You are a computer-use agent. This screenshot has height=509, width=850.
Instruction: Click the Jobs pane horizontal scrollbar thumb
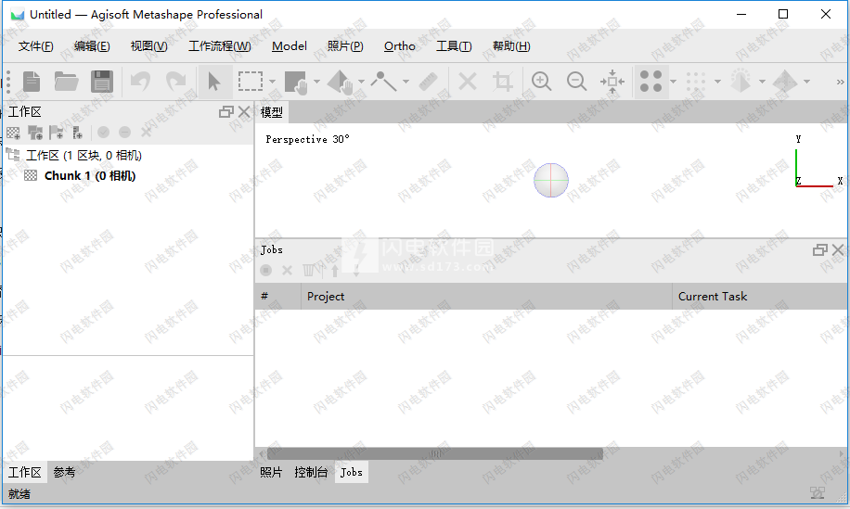435,453
